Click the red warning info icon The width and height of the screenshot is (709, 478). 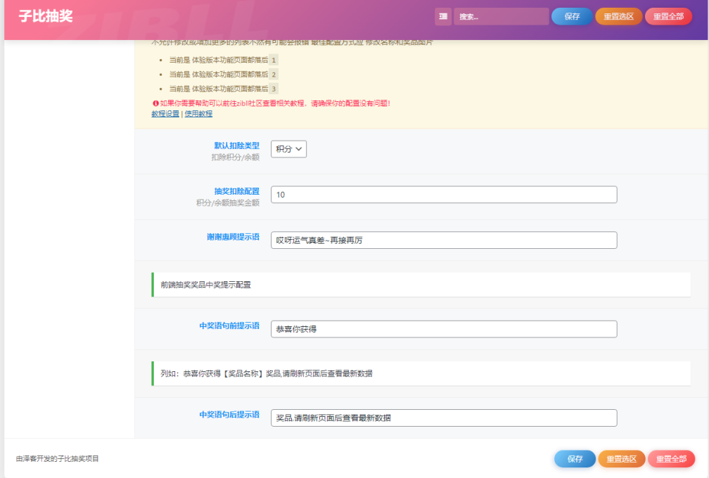point(155,105)
